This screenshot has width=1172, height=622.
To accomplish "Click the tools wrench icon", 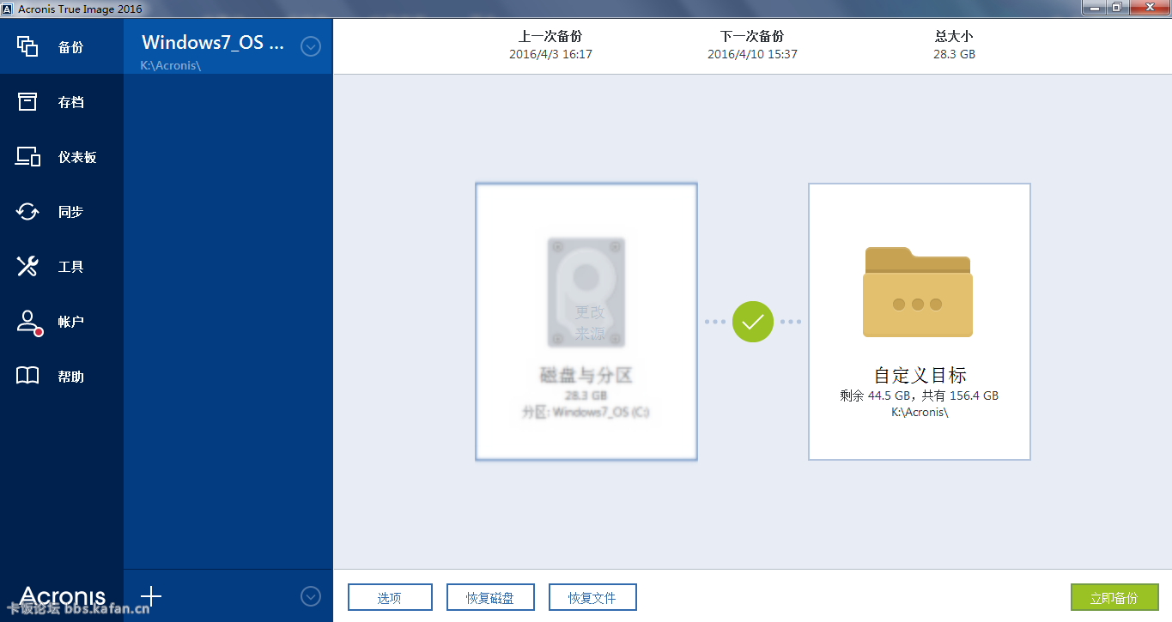I will pyautogui.click(x=27, y=267).
